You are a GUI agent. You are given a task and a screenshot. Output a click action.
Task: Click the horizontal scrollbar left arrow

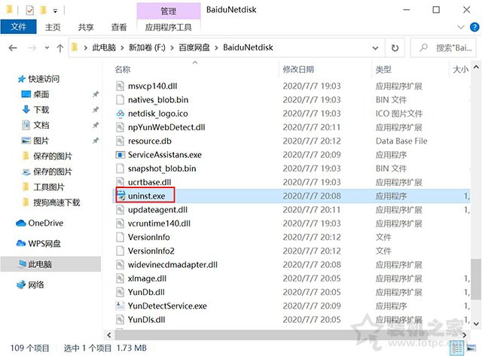pyautogui.click(x=108, y=335)
